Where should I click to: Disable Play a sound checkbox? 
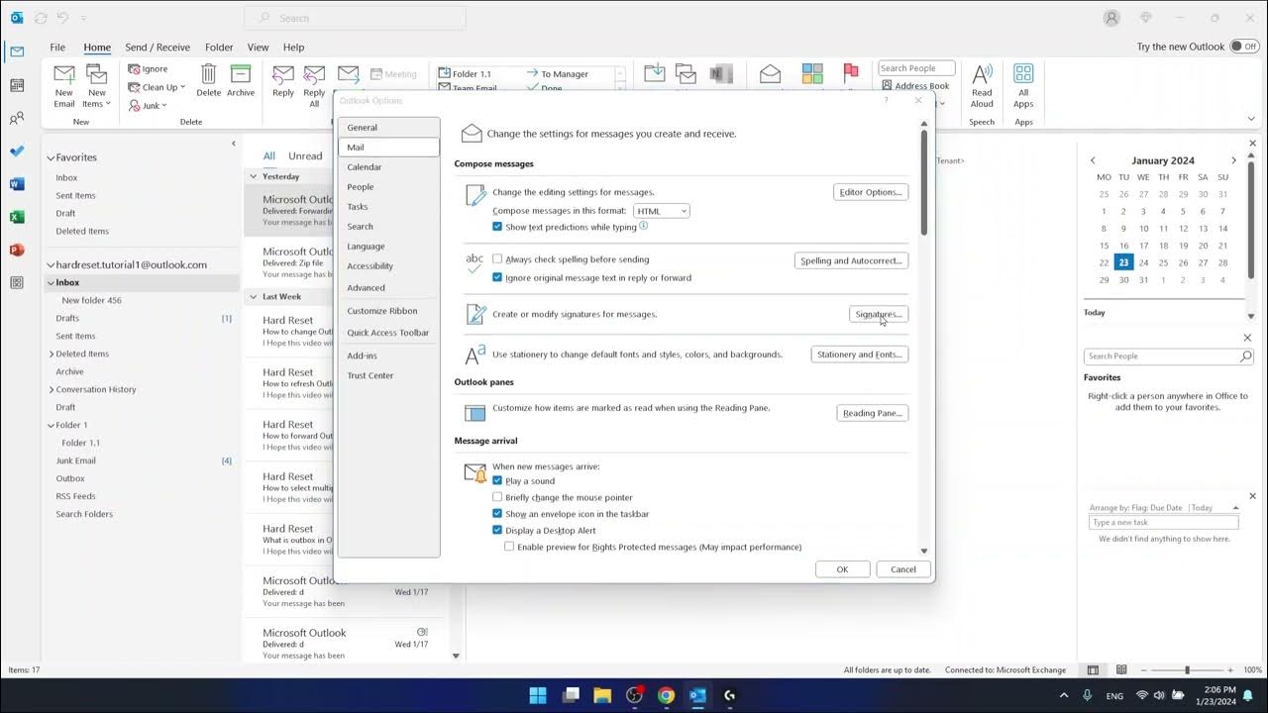(497, 481)
